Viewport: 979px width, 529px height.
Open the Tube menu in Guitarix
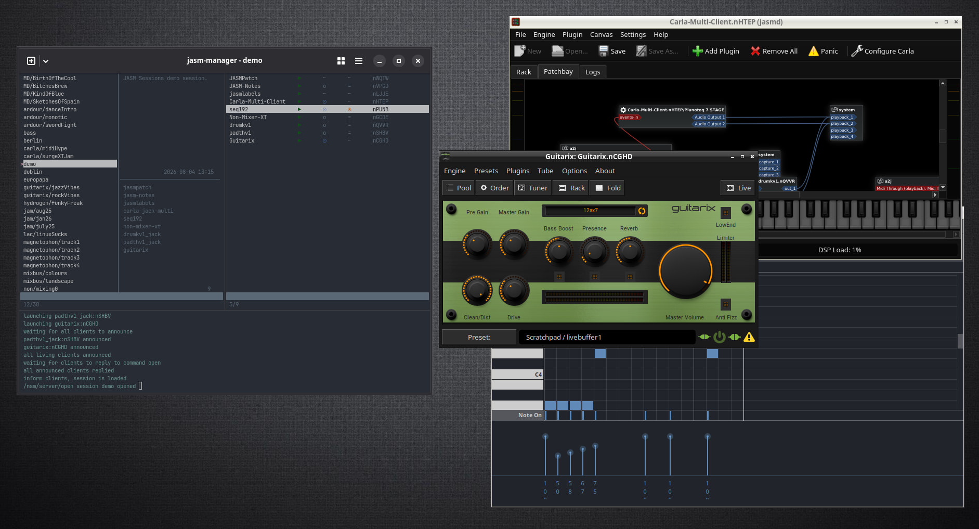[x=545, y=171]
